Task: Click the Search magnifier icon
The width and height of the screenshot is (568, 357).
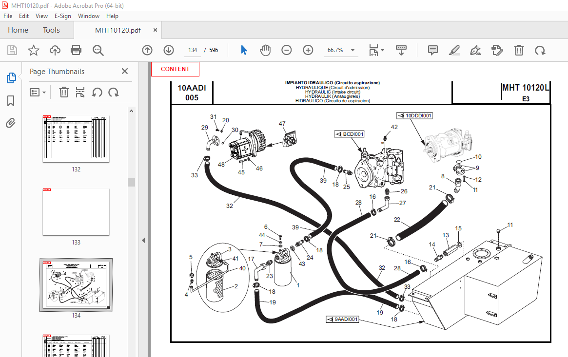Action: [x=98, y=50]
